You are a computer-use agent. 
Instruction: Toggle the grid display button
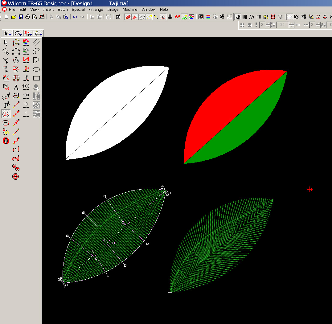pos(170,17)
